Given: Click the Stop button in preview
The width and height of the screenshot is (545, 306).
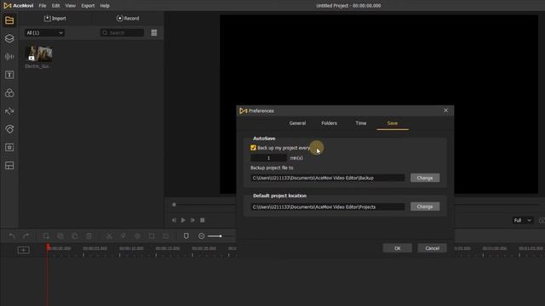Looking at the screenshot, I should 203,220.
